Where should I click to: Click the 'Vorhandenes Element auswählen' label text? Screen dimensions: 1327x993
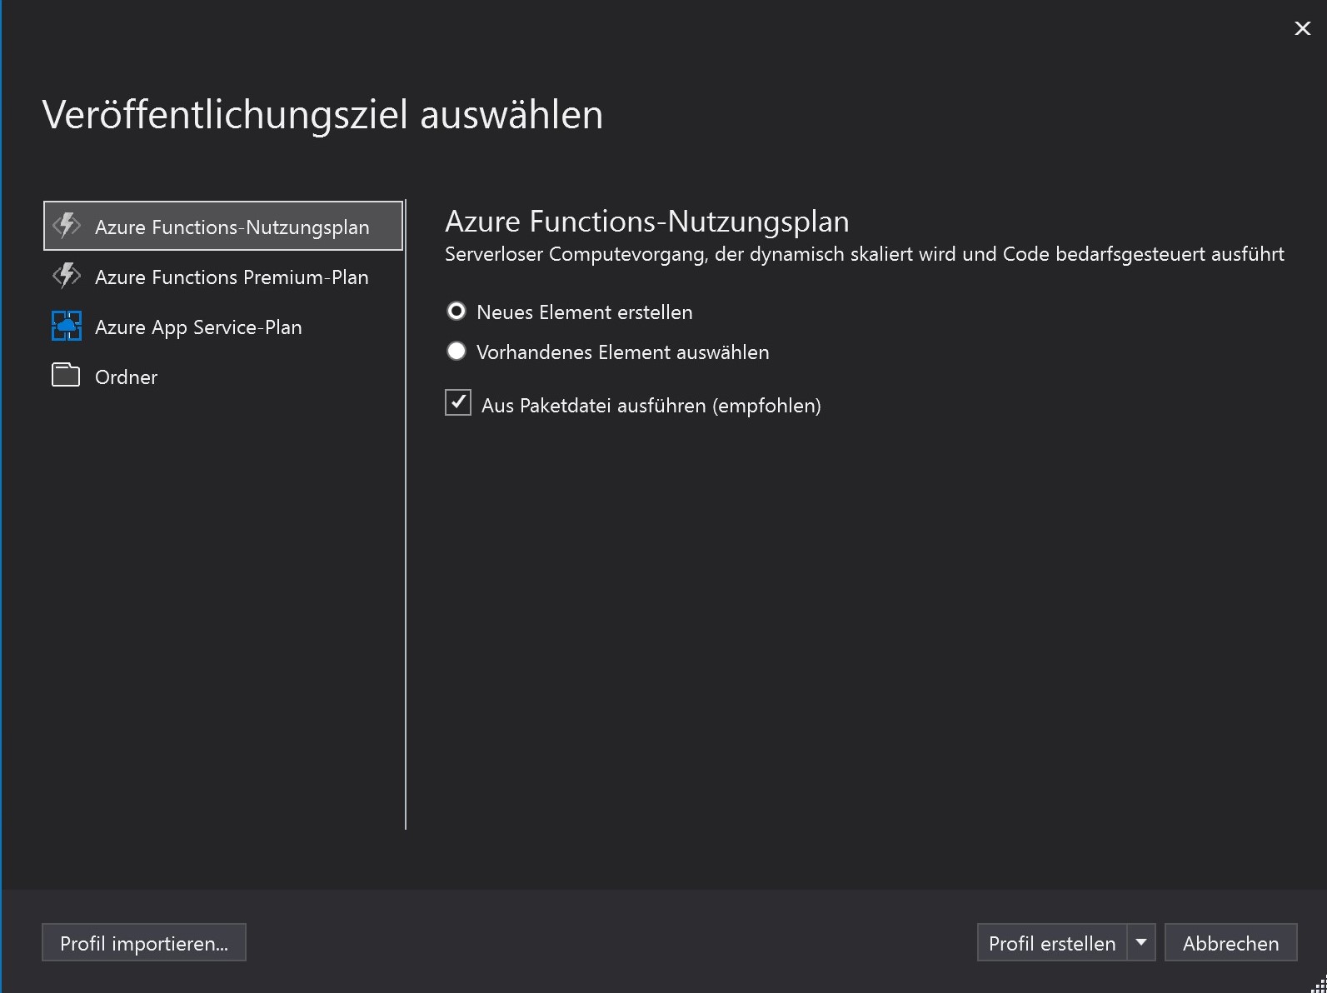622,352
